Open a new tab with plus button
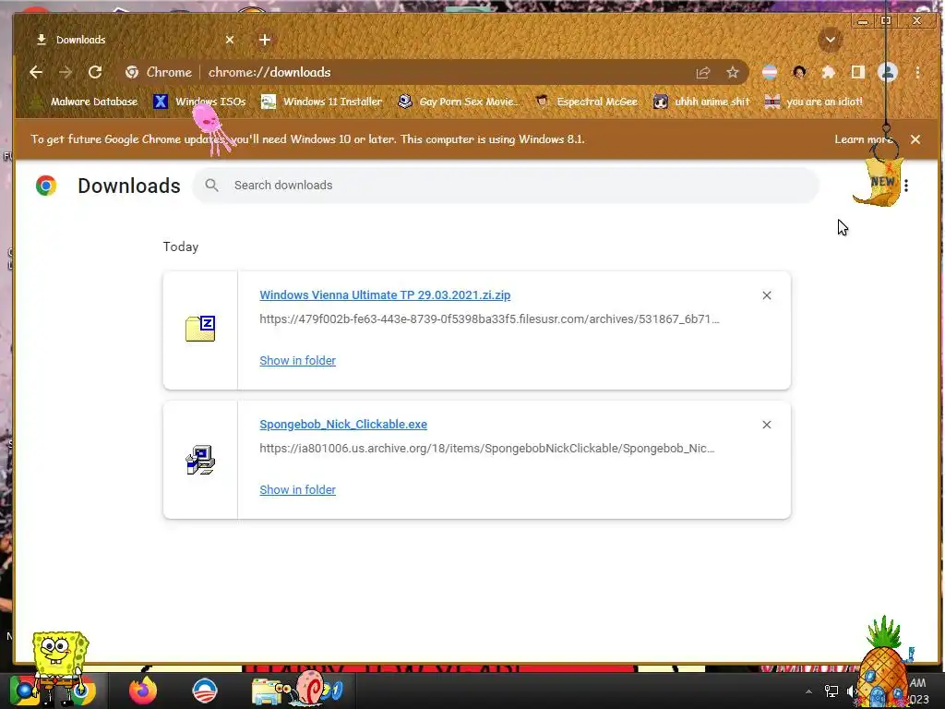The height and width of the screenshot is (709, 945). point(265,40)
